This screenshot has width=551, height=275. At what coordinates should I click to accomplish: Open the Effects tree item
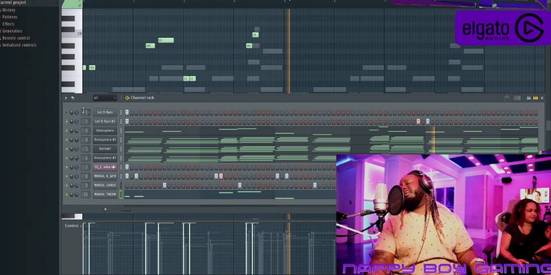coord(8,24)
